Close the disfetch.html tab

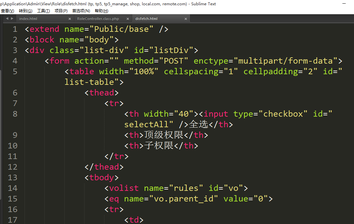[186, 19]
